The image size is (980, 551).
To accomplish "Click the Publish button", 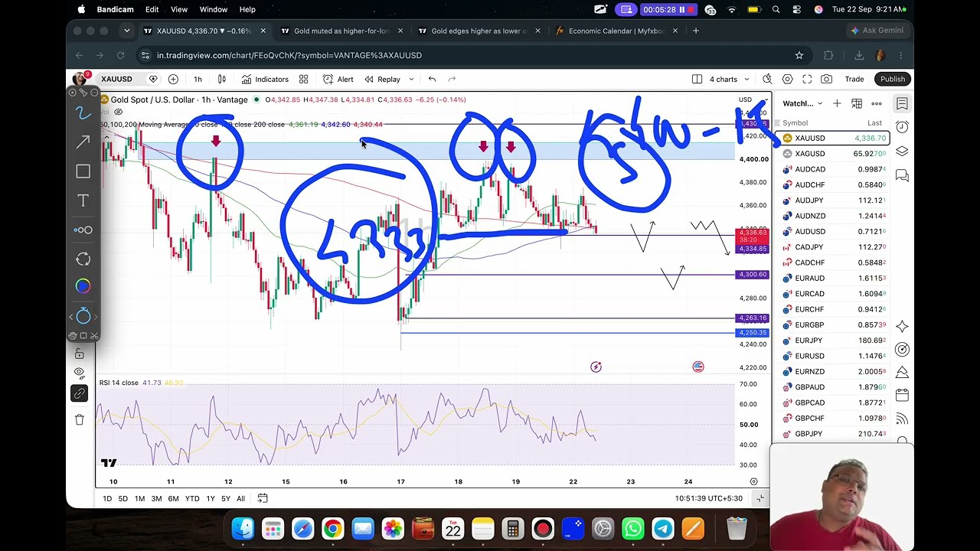I will point(892,79).
